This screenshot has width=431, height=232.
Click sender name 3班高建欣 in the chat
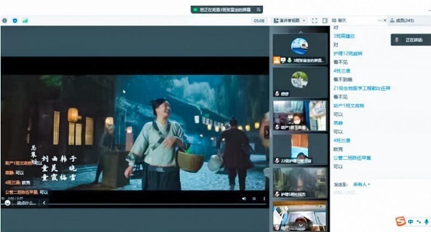click(344, 36)
